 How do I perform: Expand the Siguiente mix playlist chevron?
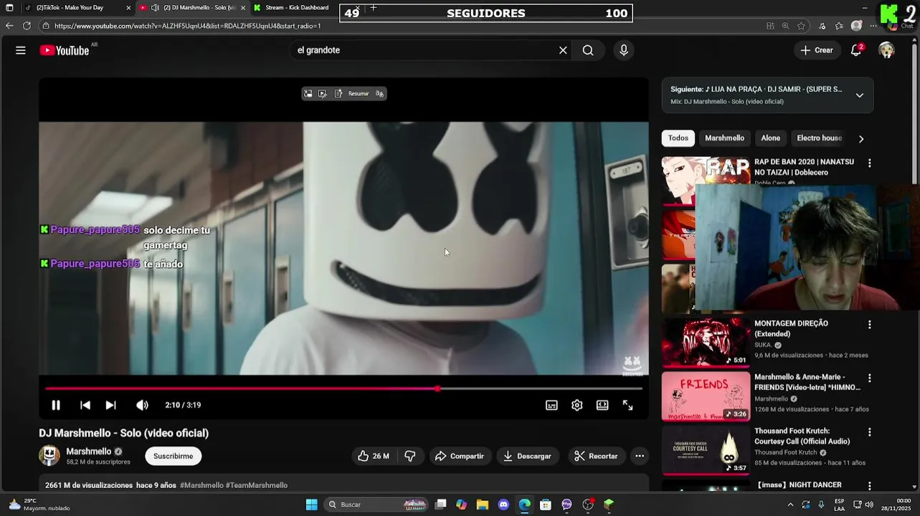coord(860,95)
